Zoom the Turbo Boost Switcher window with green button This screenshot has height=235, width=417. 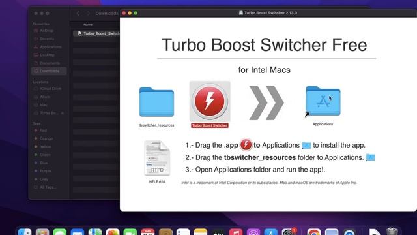(136, 13)
